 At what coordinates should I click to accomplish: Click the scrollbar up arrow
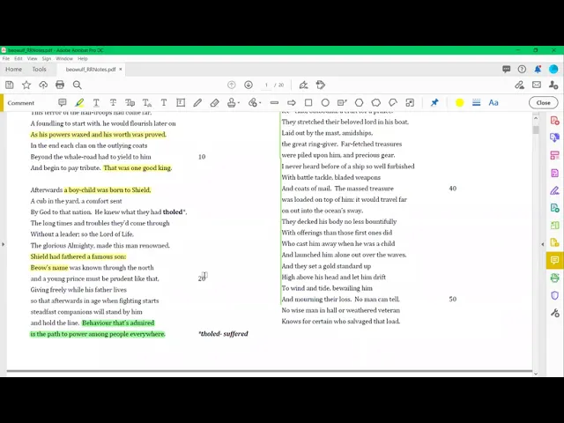point(536,118)
